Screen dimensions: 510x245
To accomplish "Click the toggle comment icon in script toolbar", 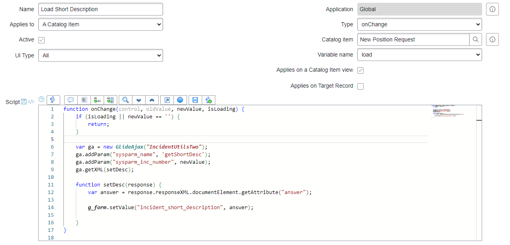I will pos(71,100).
